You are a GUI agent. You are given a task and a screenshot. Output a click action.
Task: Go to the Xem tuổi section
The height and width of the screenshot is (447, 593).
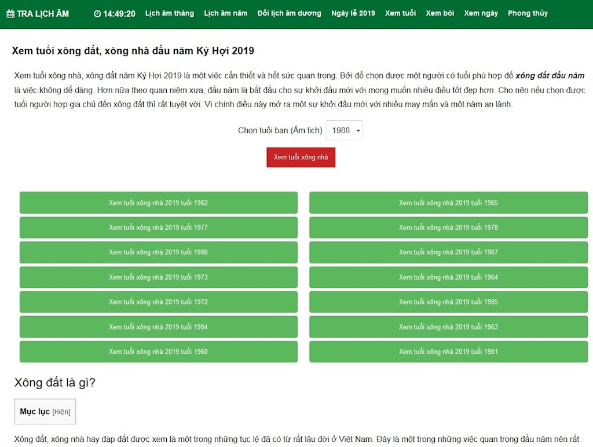400,13
